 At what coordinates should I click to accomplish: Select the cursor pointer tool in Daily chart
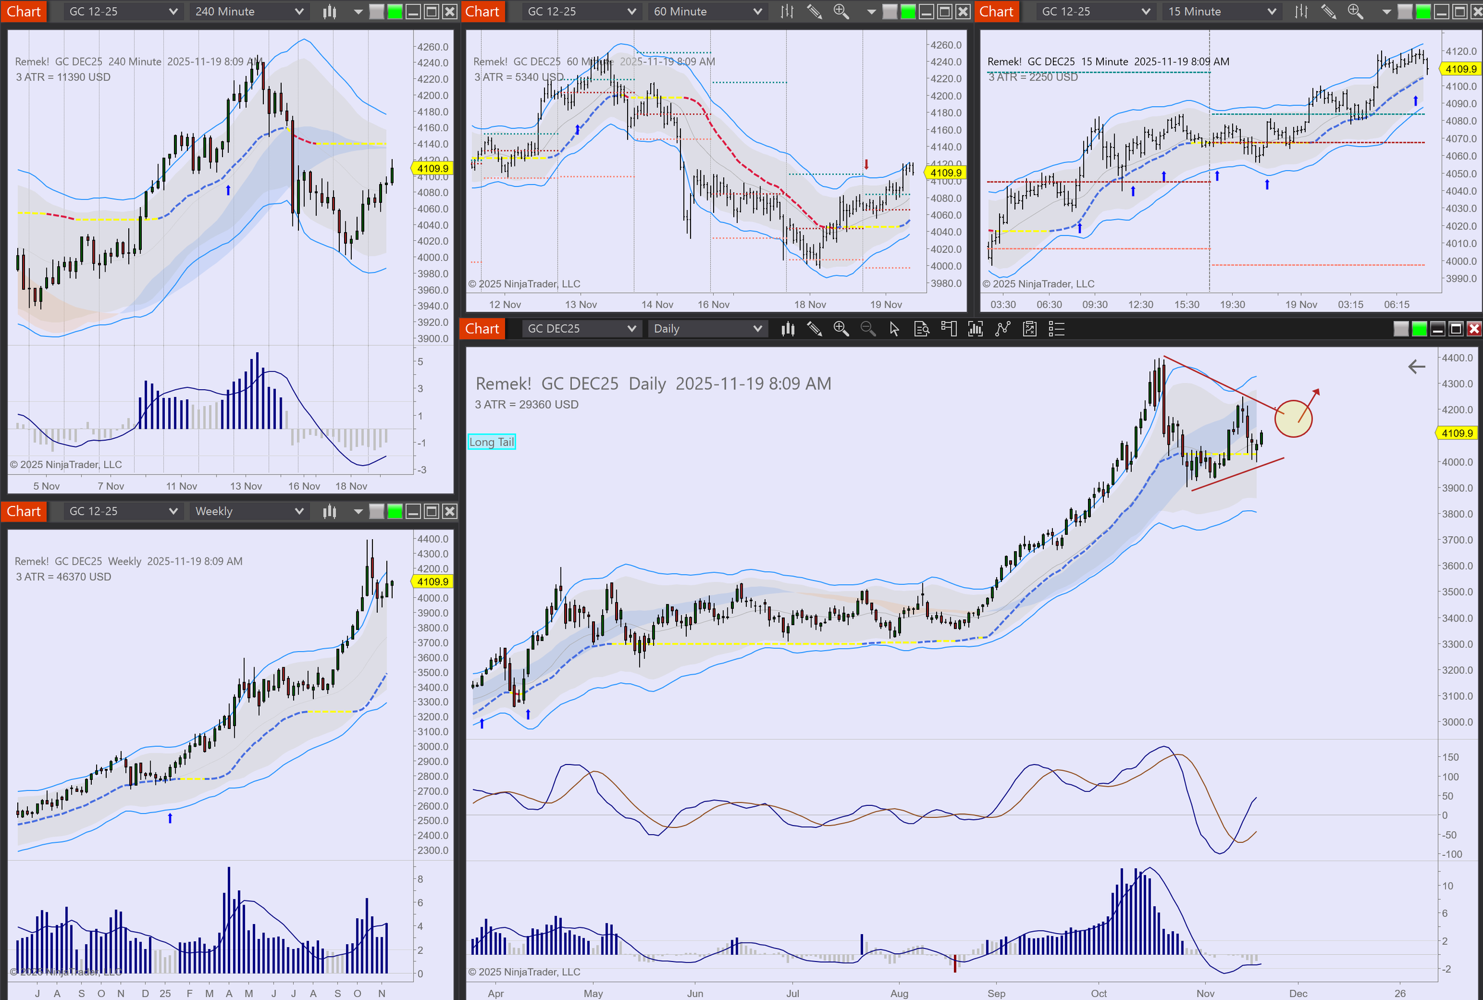895,329
